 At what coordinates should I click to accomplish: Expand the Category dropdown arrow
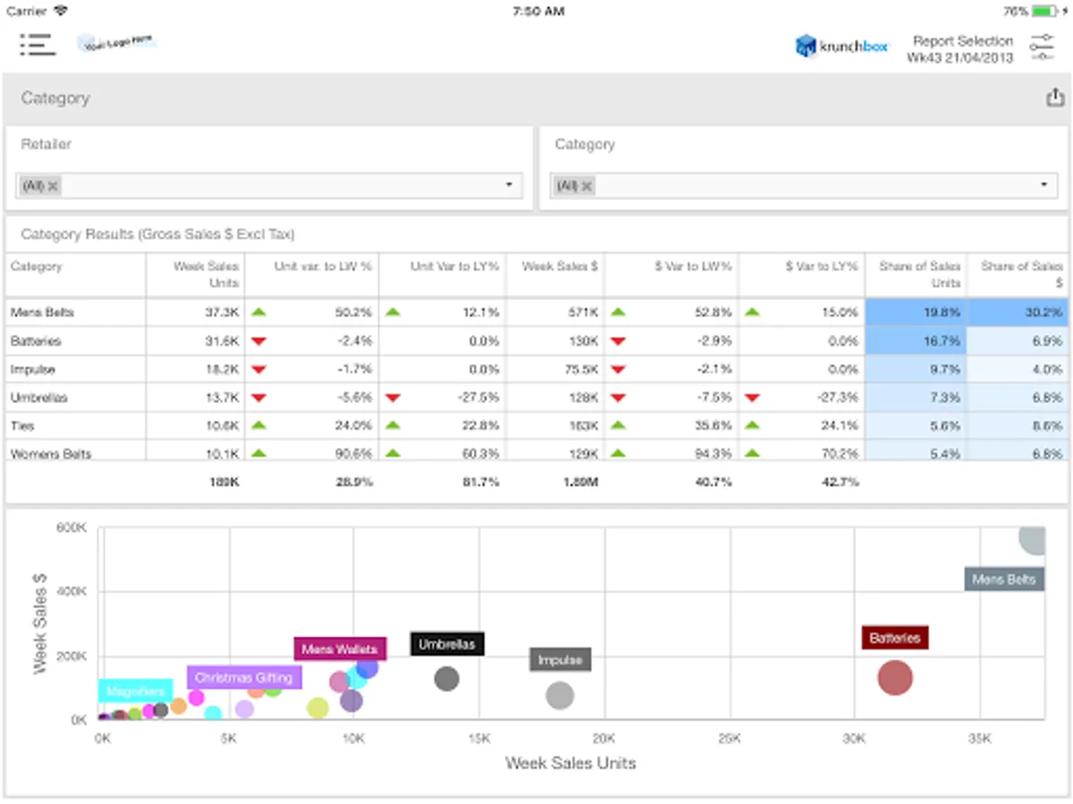[1043, 185]
